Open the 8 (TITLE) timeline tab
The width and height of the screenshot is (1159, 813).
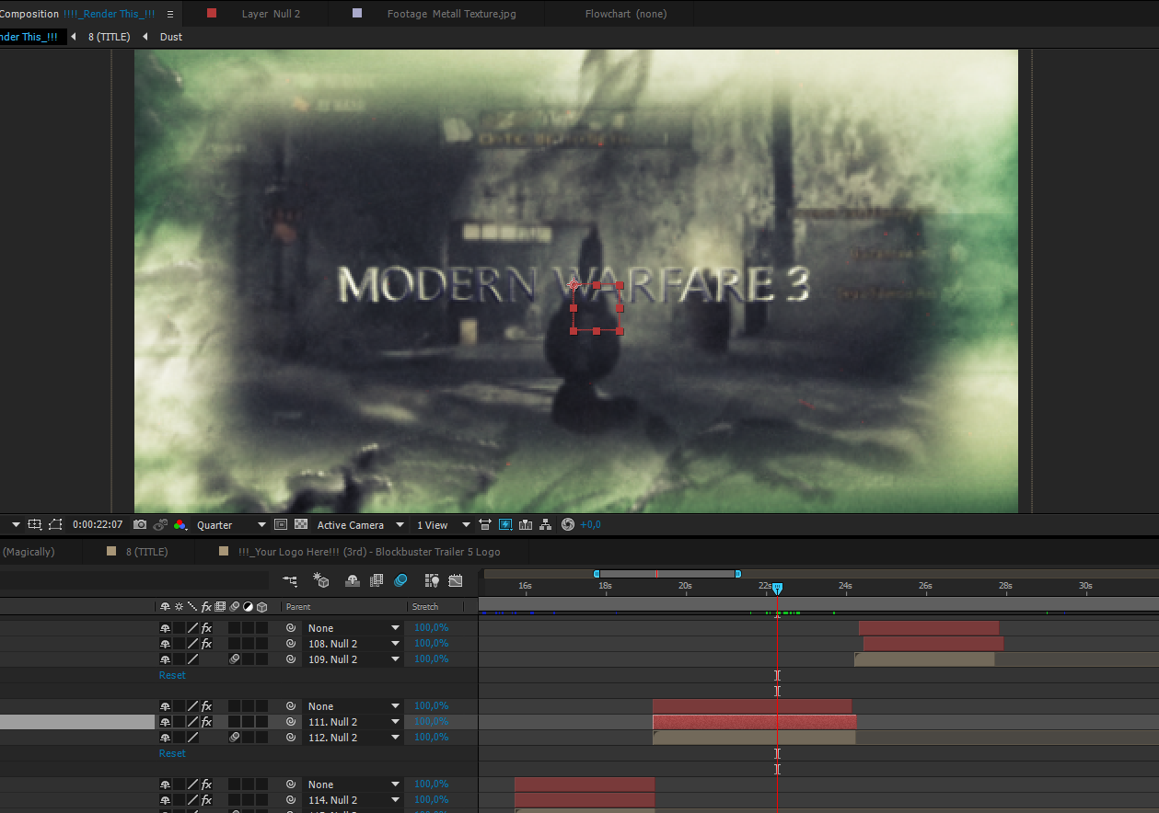(146, 552)
